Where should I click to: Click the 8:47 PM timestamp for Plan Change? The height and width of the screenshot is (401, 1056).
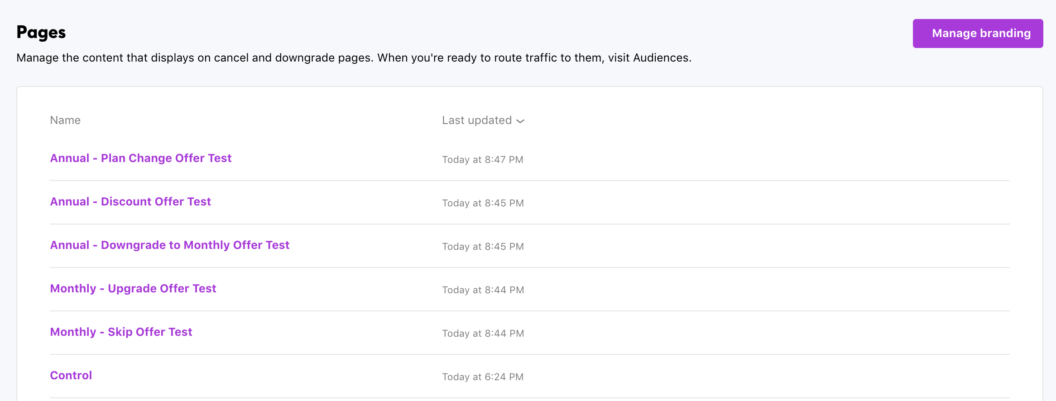point(482,160)
